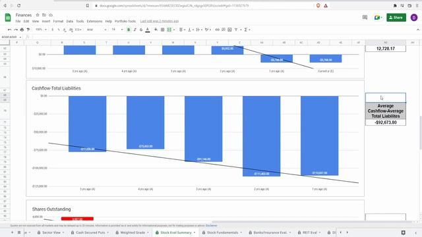
Task: Open more number formats dropdown
Action: (78, 30)
